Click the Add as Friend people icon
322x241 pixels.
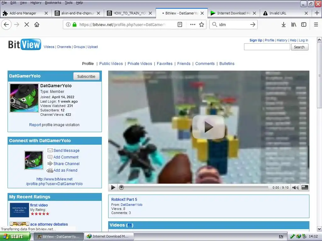click(50, 170)
